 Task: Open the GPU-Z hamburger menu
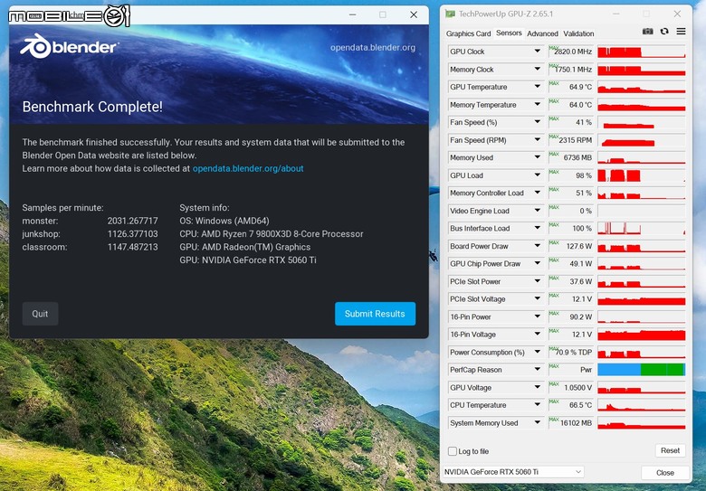pyautogui.click(x=681, y=32)
